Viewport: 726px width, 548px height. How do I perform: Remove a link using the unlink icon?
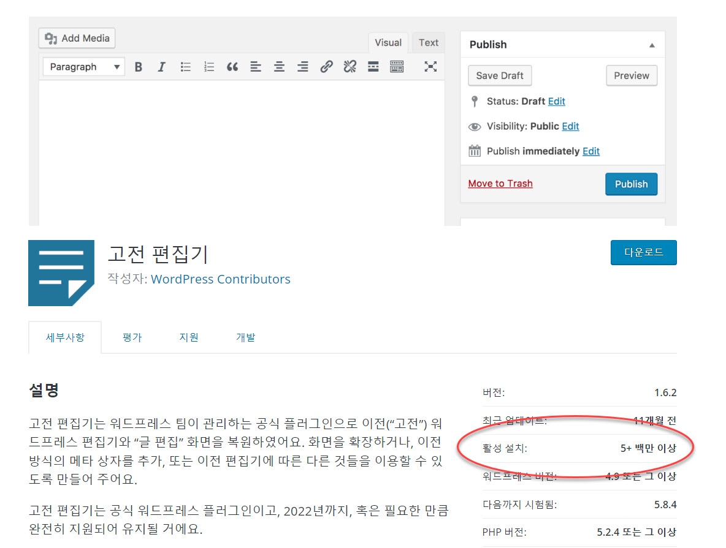pyautogui.click(x=350, y=66)
